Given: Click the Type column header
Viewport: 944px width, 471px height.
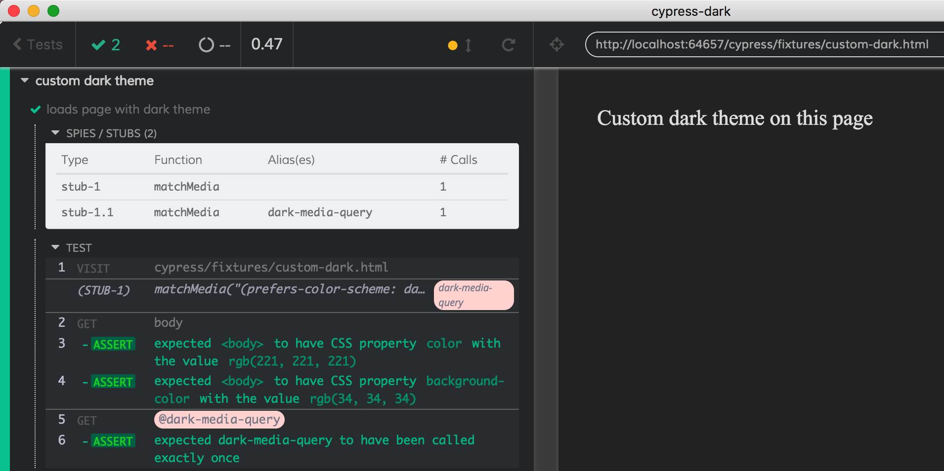Looking at the screenshot, I should 75,160.
